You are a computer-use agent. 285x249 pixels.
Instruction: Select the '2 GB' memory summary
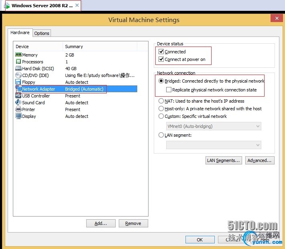[x=70, y=55]
